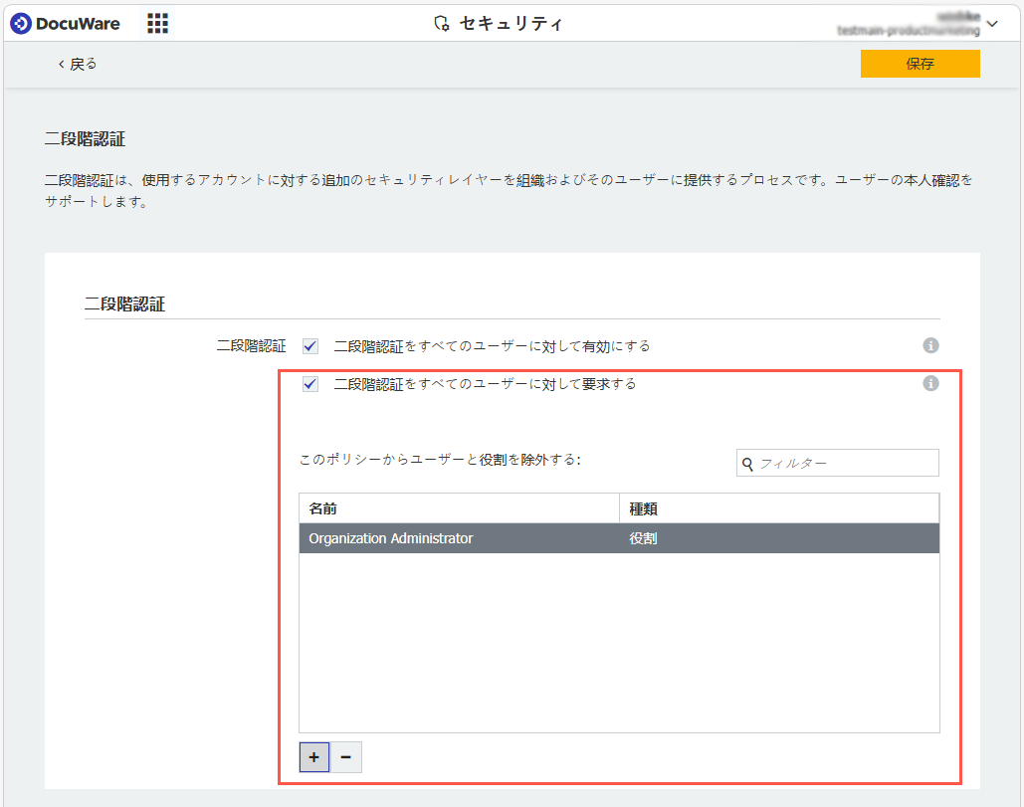Click the yellow 保存 save button

point(920,64)
